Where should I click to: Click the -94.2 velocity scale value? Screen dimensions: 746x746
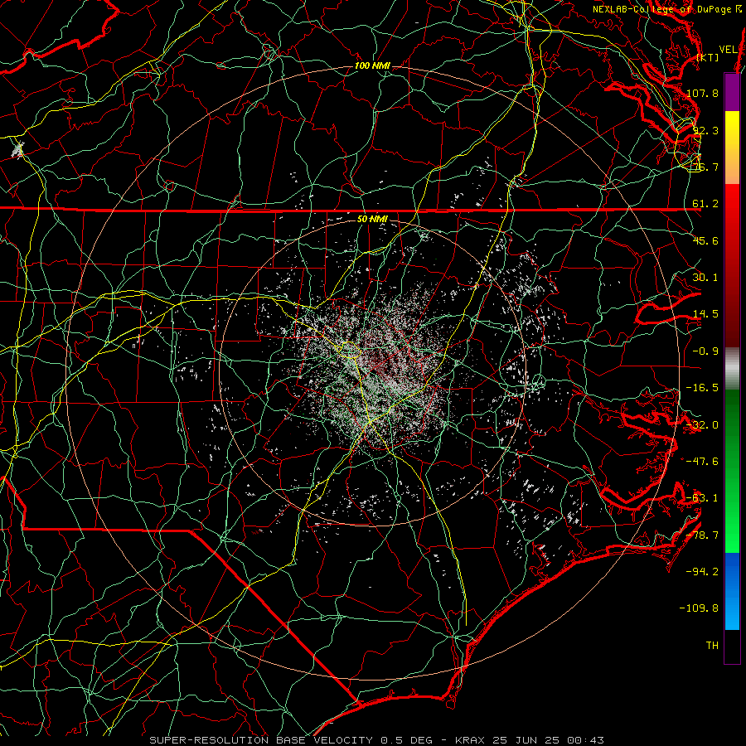702,572
